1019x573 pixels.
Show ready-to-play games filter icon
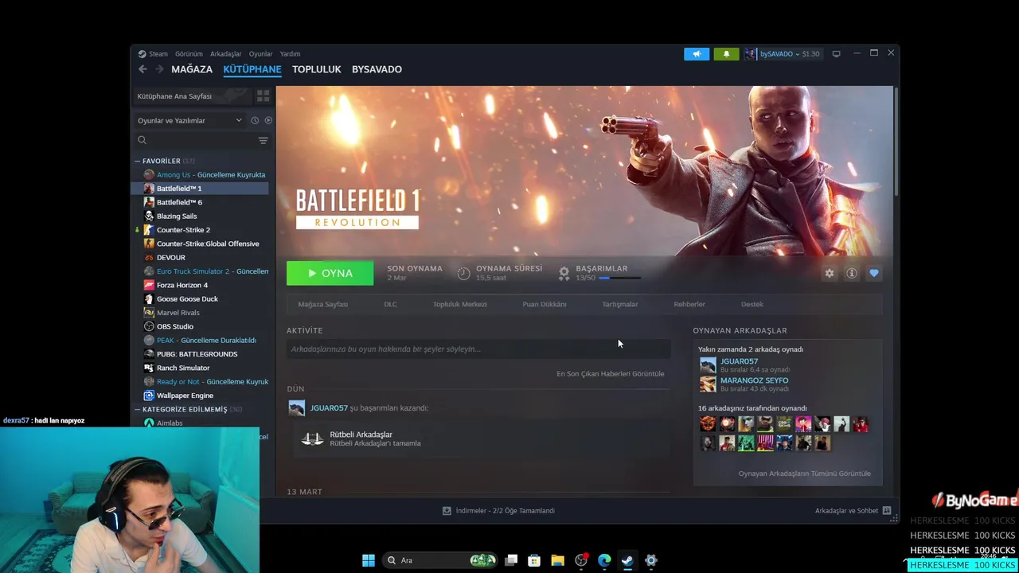tap(268, 120)
